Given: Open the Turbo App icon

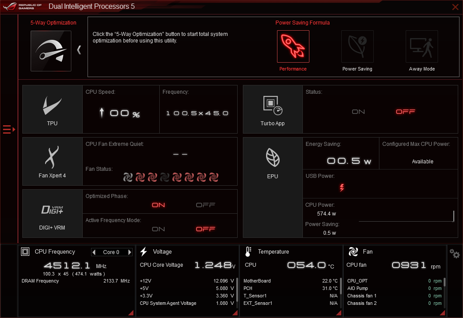Looking at the screenshot, I should 273,106.
